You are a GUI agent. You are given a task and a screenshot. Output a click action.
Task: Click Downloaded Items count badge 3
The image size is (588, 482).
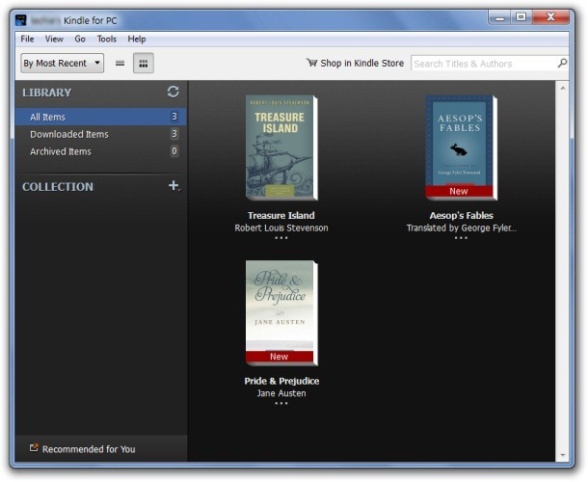tap(174, 134)
